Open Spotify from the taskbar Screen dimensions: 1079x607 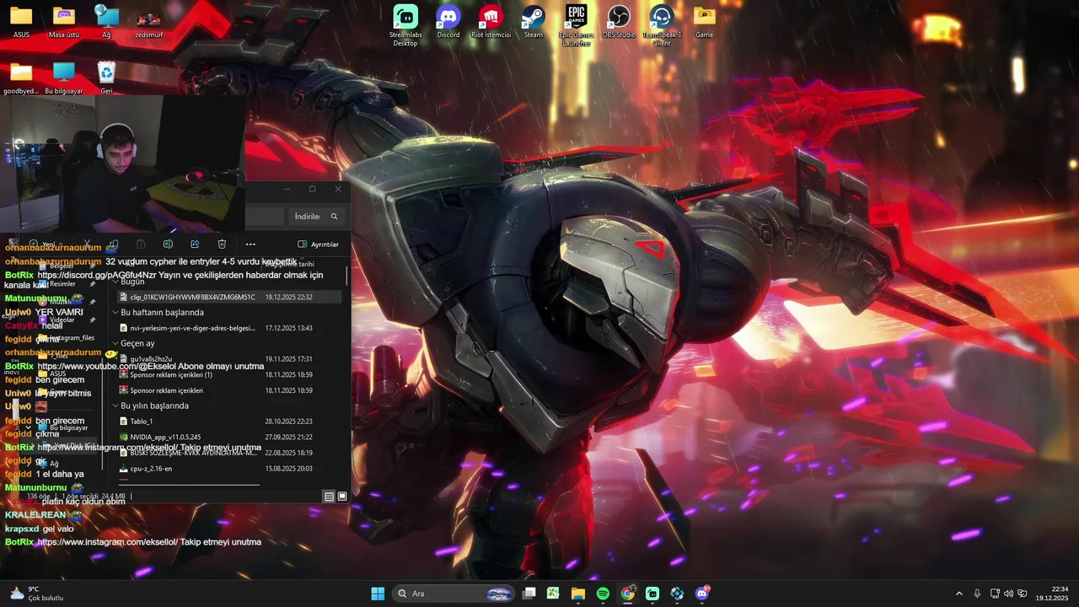(603, 594)
